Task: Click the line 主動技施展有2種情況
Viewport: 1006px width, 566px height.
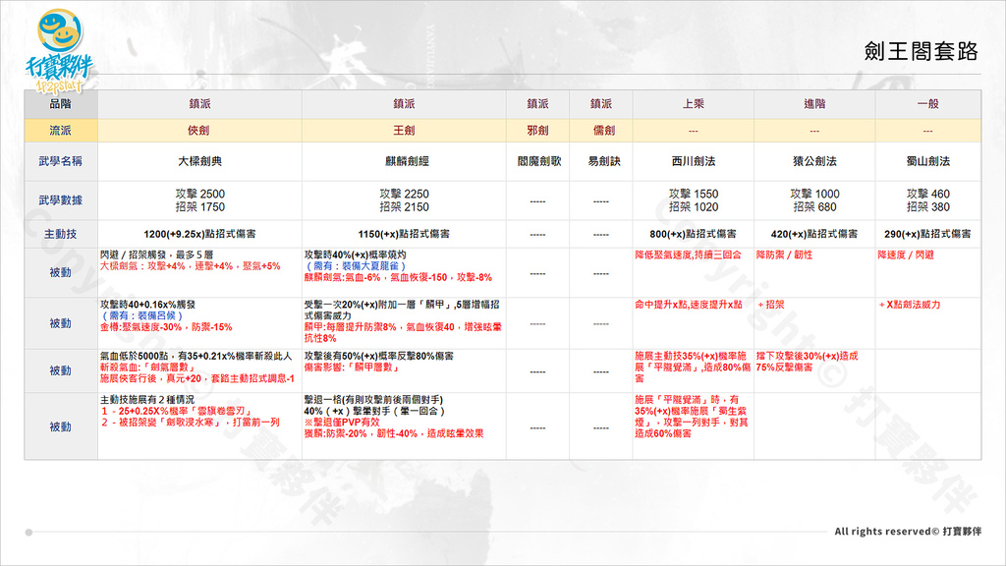Action: coord(147,399)
